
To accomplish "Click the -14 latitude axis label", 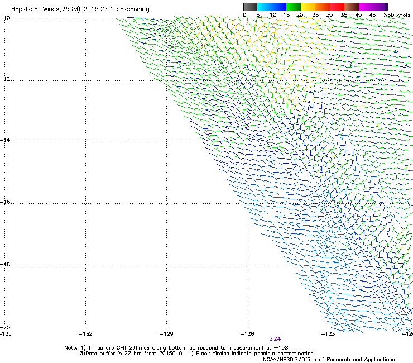I will [x=5, y=140].
